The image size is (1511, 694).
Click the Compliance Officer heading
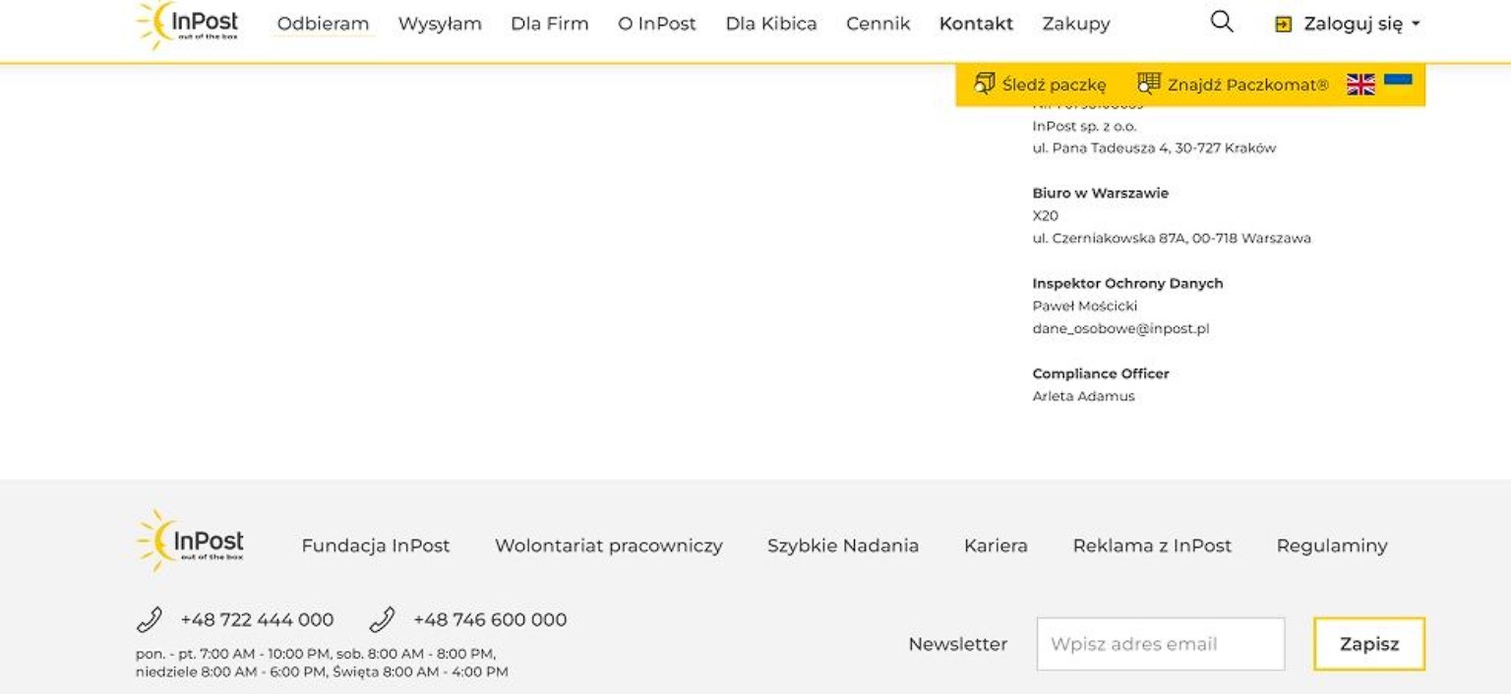pyautogui.click(x=1101, y=374)
